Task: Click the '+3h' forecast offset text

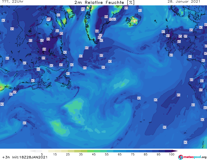Action: [6, 157]
